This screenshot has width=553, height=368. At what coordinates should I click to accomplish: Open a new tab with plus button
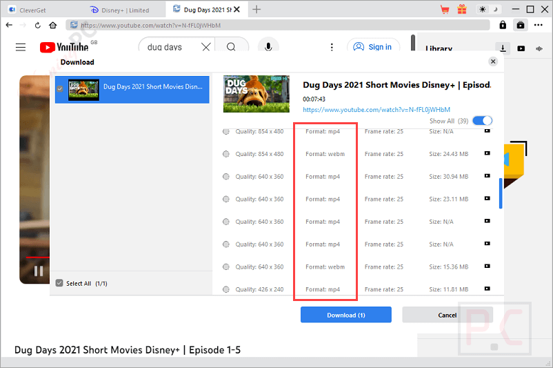pyautogui.click(x=257, y=10)
